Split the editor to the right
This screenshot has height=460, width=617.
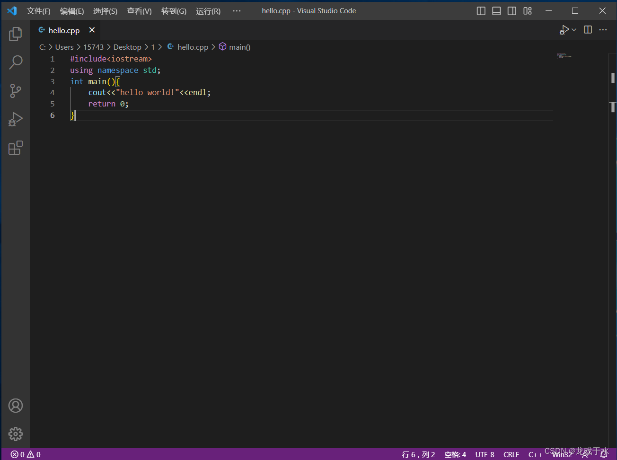pos(588,30)
